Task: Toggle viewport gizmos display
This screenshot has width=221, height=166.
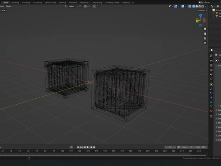Action: [x=176, y=6]
